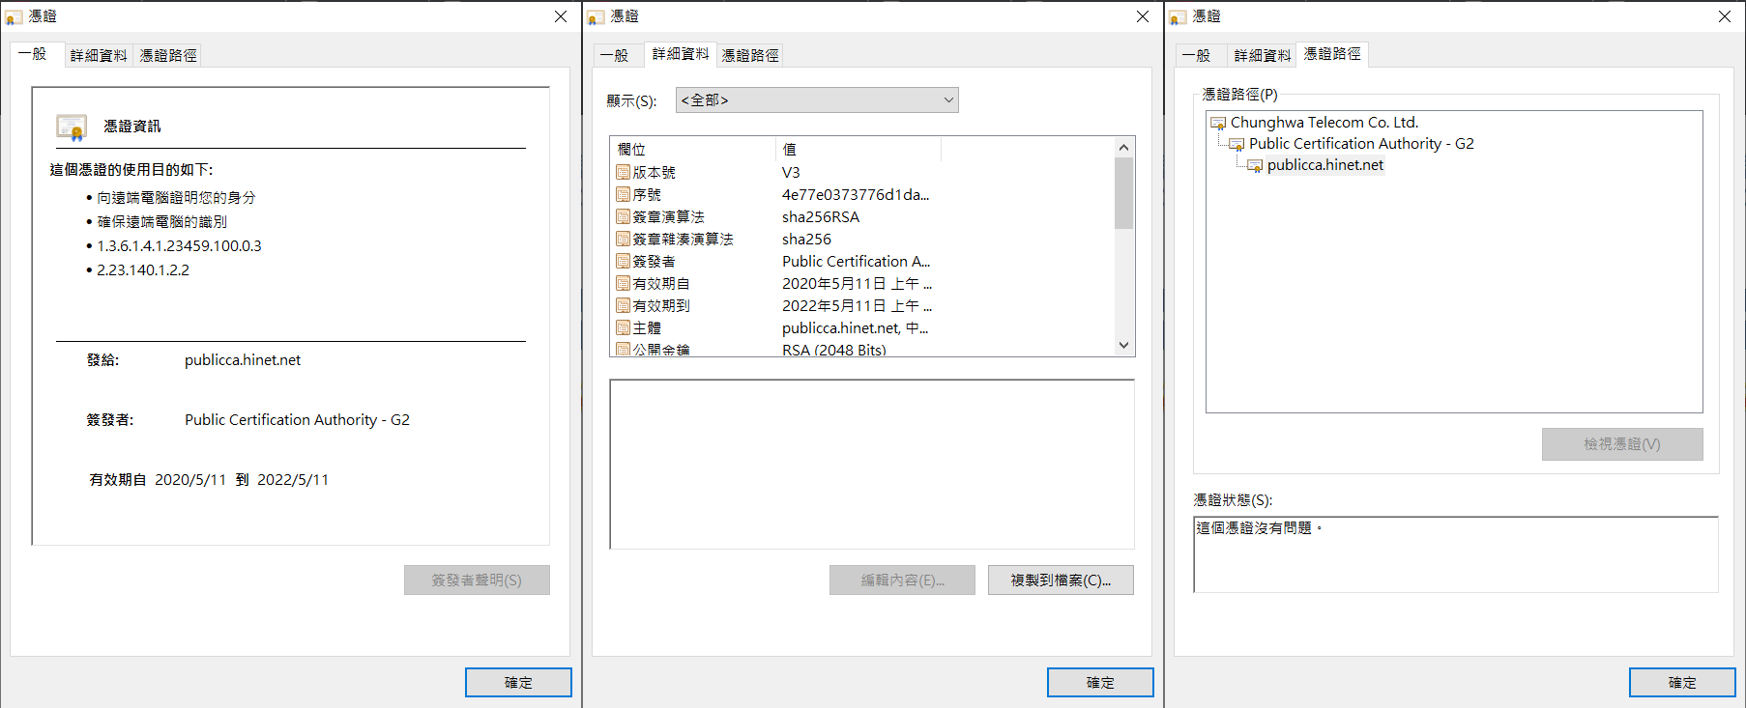Click scroll down arrow of field list
The image size is (1746, 708).
coord(1123,345)
